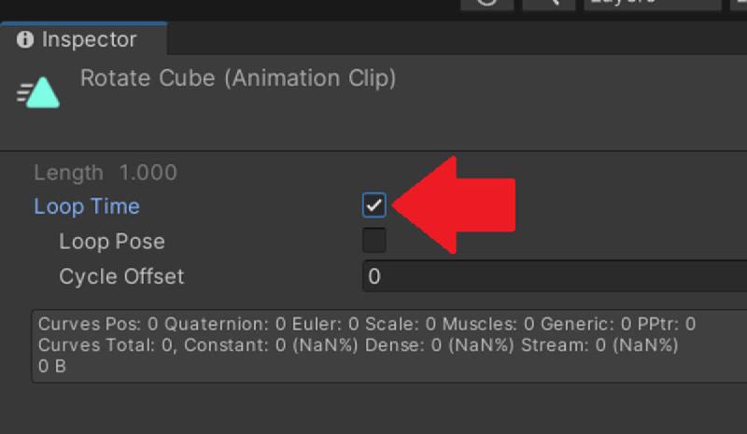
Task: Select the Cycle Offset label
Action: pyautogui.click(x=121, y=276)
